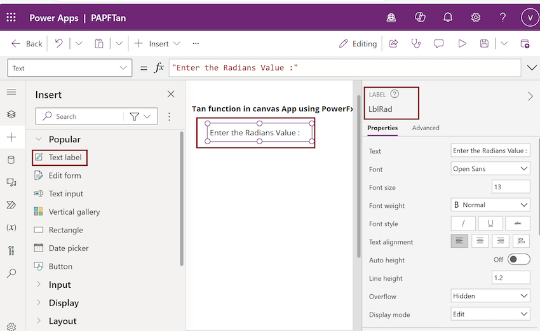Open the Search magnifier in left rail
The image size is (540, 331).
[x=11, y=273]
